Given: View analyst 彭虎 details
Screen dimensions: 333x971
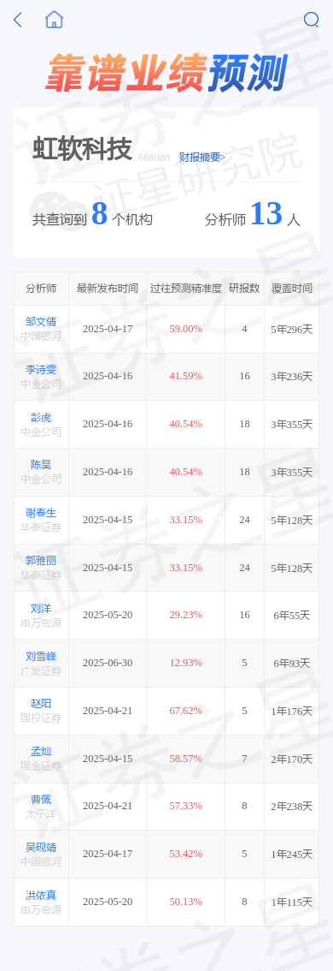Looking at the screenshot, I should tap(41, 417).
